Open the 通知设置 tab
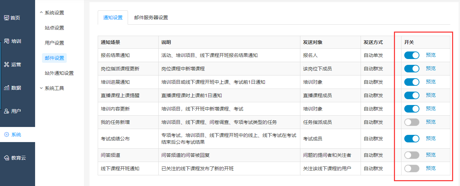460x186 pixels. coord(113,18)
